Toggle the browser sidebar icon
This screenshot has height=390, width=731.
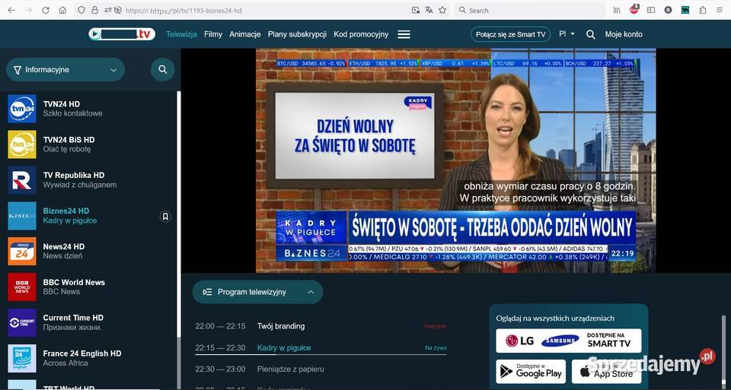651,10
